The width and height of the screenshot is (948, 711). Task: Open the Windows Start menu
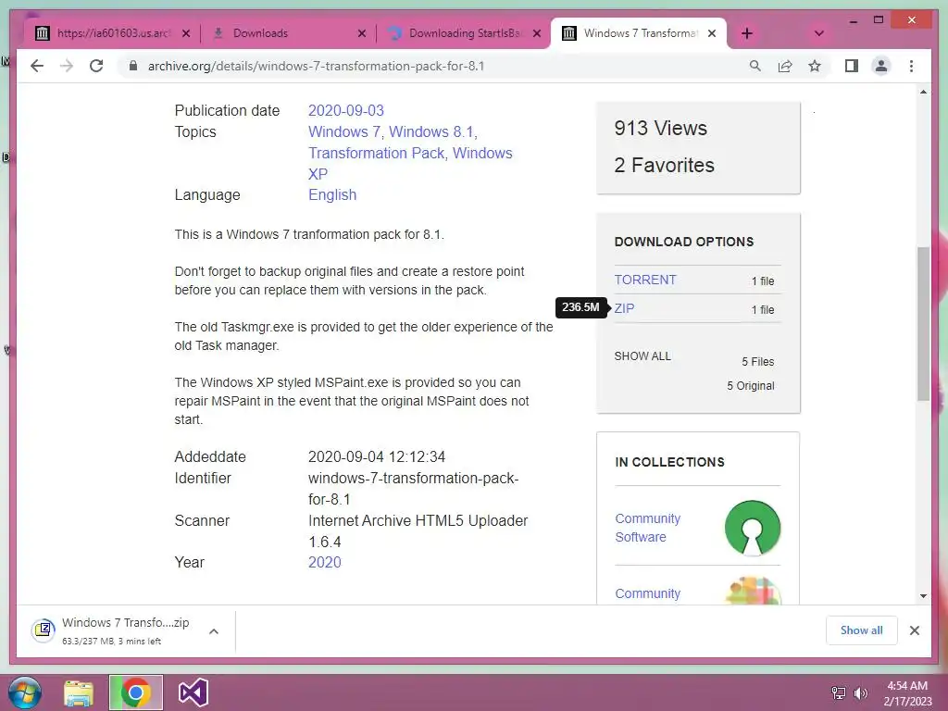[25, 692]
